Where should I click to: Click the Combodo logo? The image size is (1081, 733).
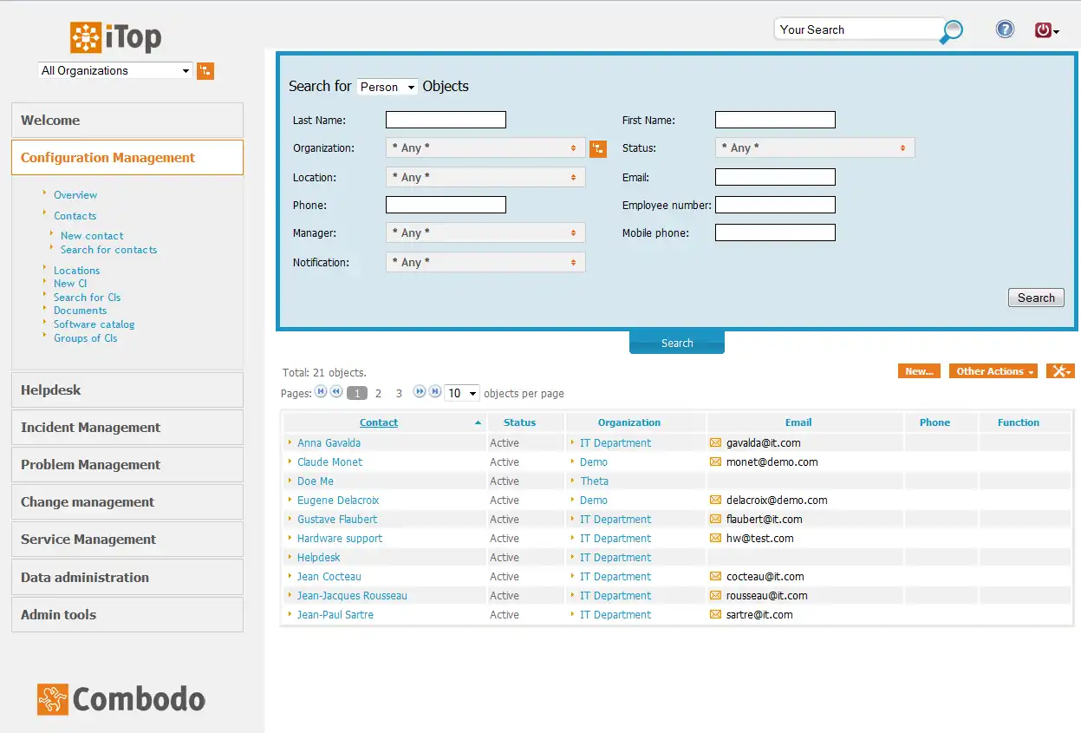tap(120, 699)
